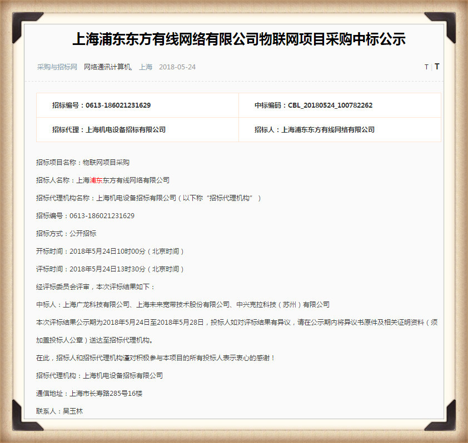Click the contact line 联系人：吴玉林

[59, 411]
